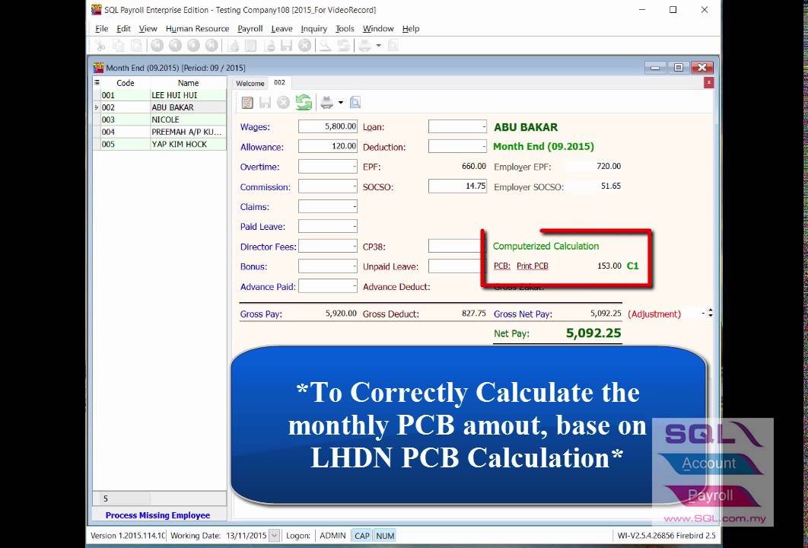Open the View menu
808x548 pixels.
click(x=148, y=29)
